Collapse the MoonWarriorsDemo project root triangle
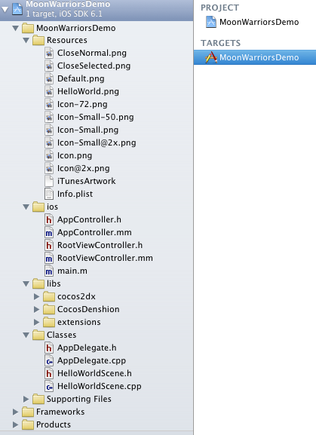The image size is (316, 435). tap(5, 10)
